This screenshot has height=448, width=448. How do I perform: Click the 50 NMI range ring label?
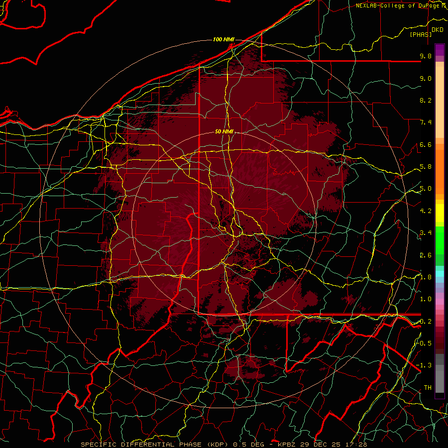coord(224,131)
